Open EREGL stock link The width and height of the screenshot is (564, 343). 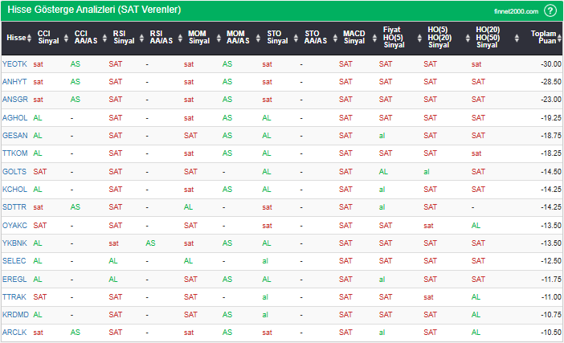(x=14, y=279)
